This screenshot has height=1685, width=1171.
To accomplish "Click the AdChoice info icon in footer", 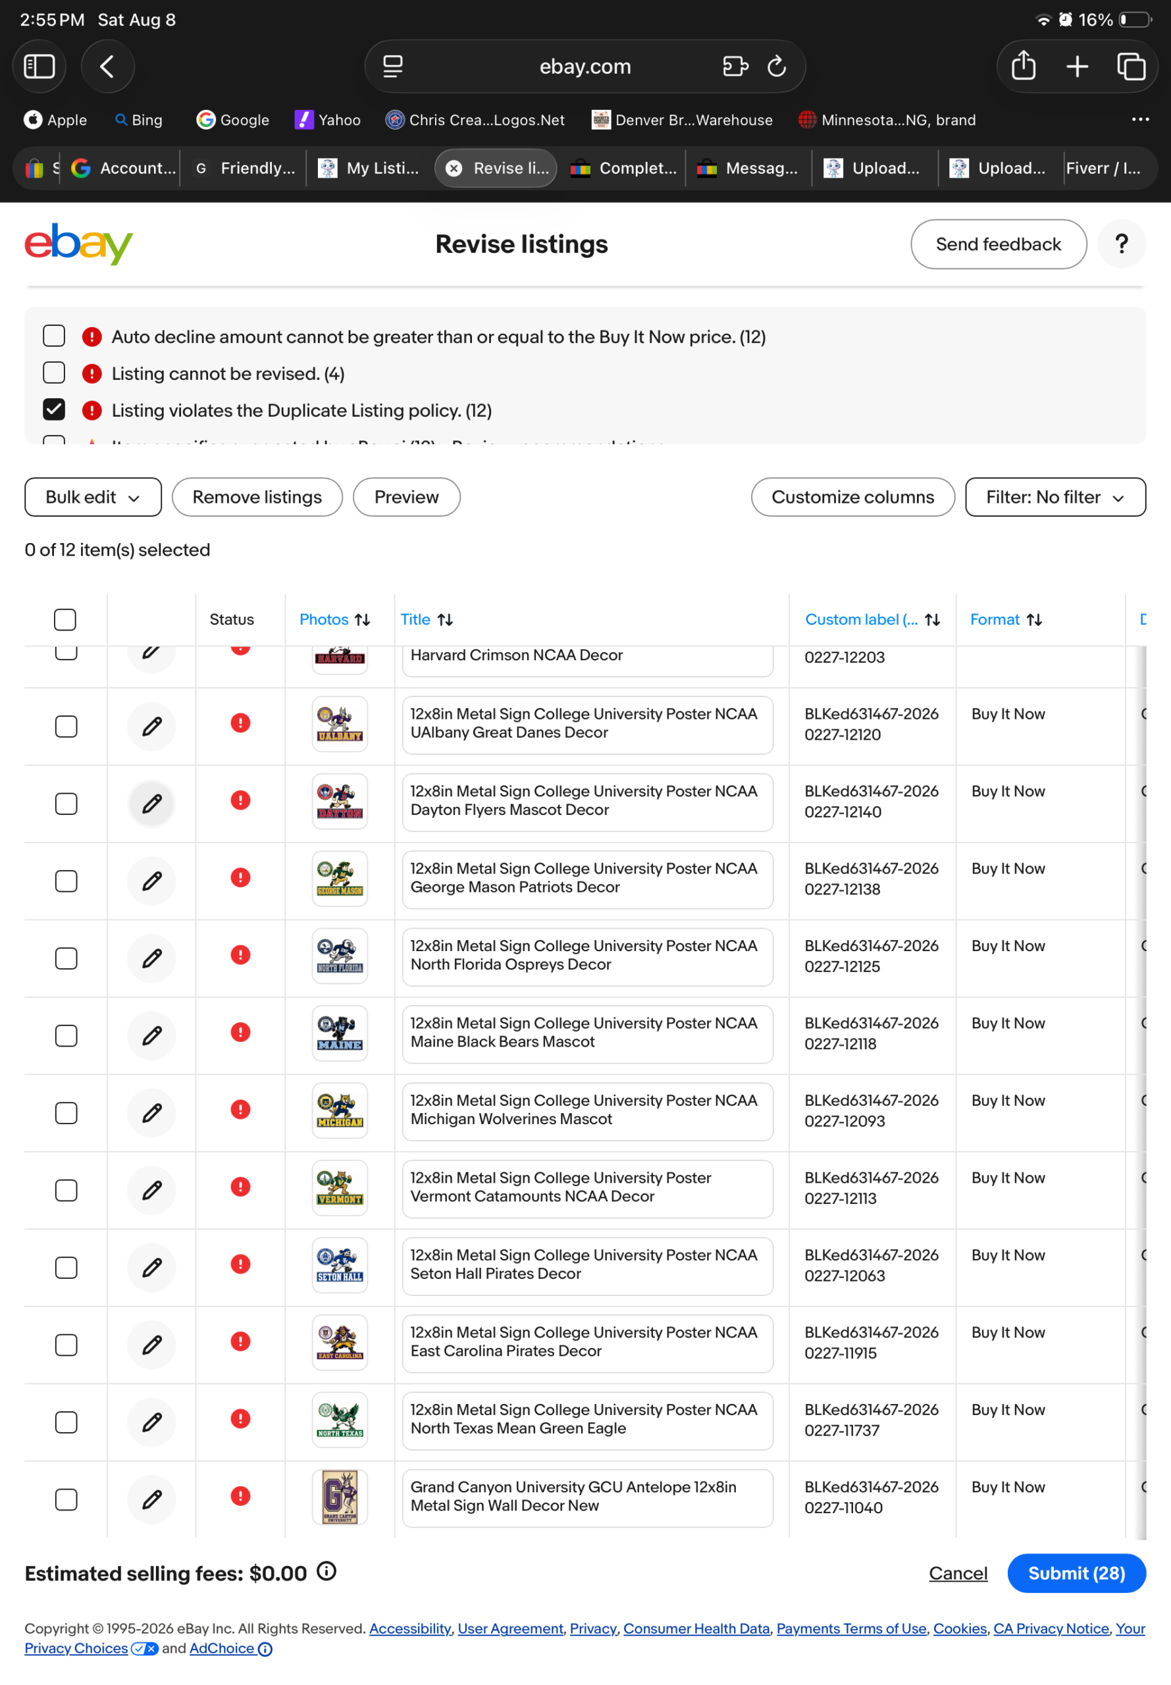I will point(266,1648).
